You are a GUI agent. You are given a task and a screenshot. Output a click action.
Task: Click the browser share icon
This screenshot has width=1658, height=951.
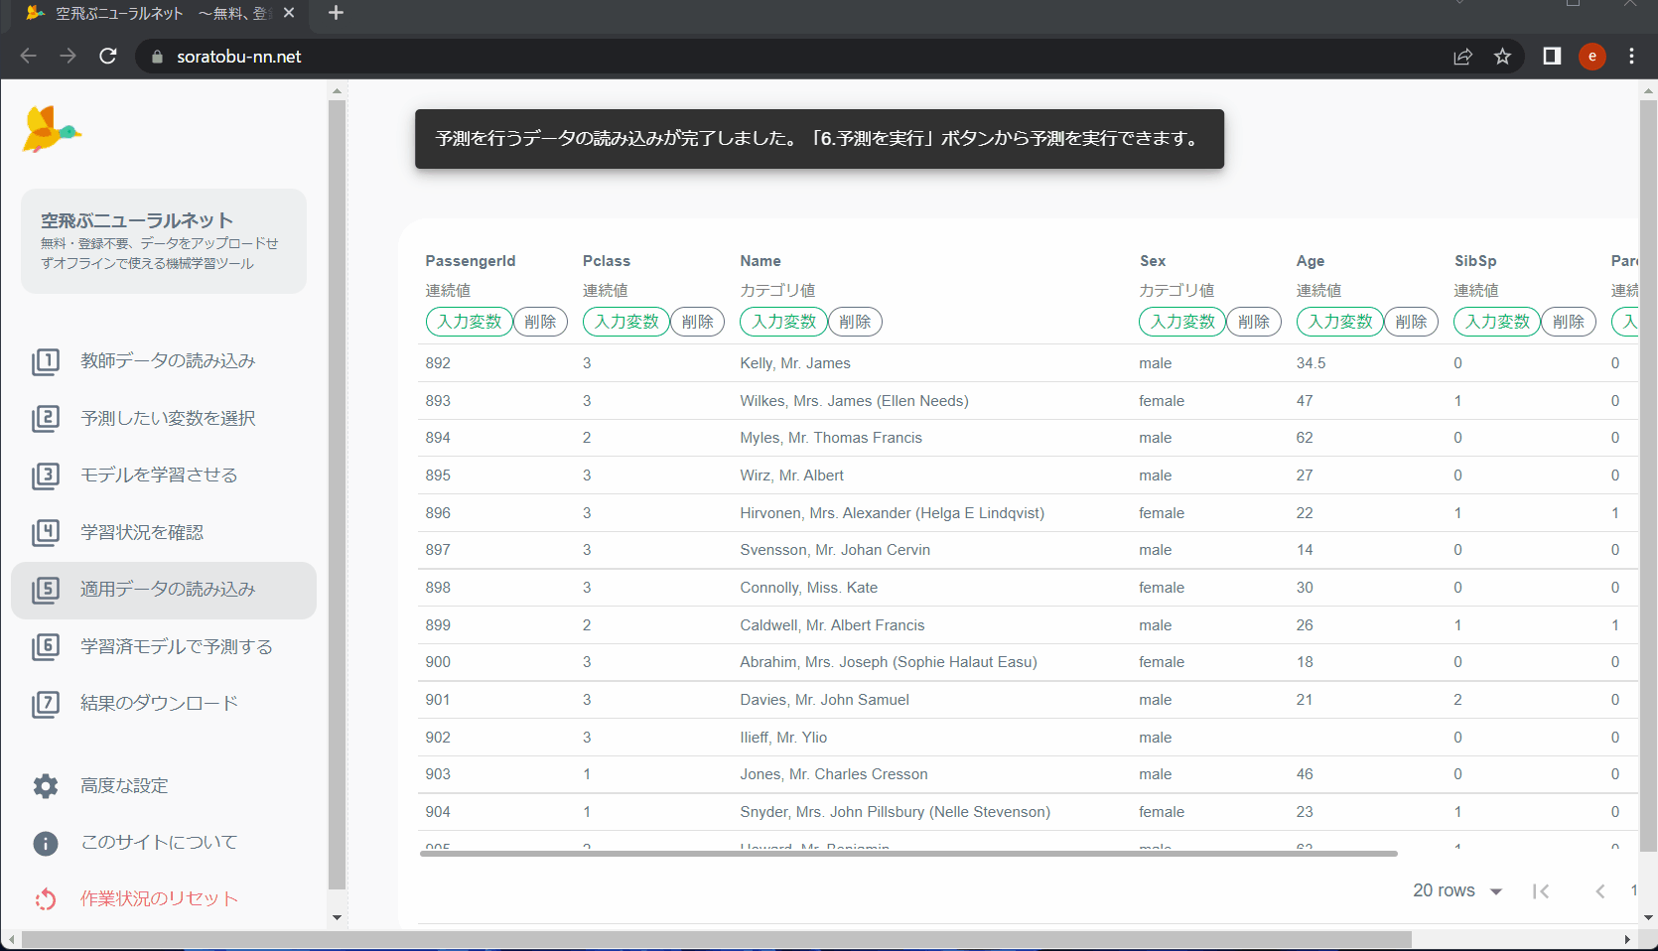[x=1462, y=57]
